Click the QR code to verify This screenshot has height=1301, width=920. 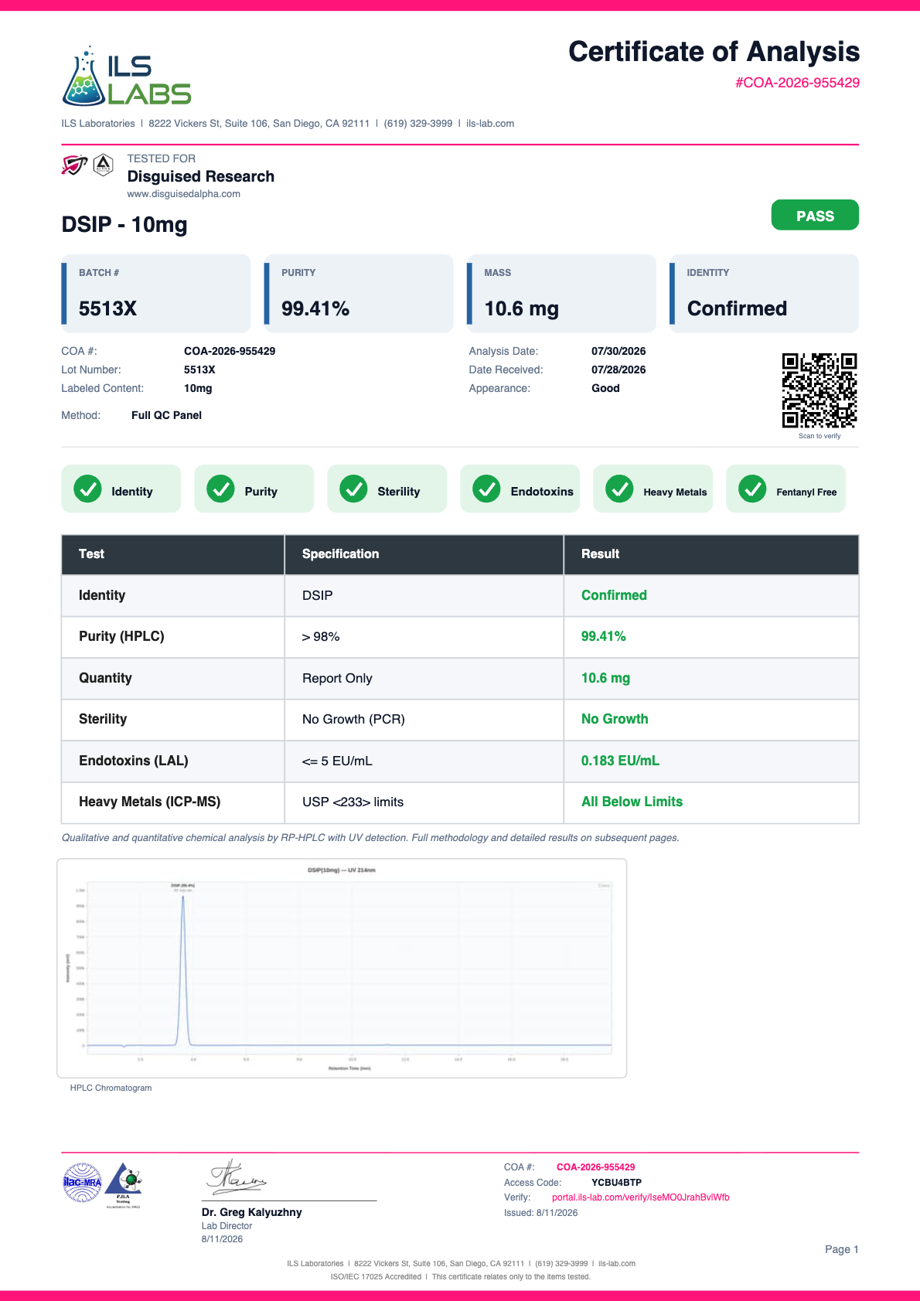click(x=819, y=390)
